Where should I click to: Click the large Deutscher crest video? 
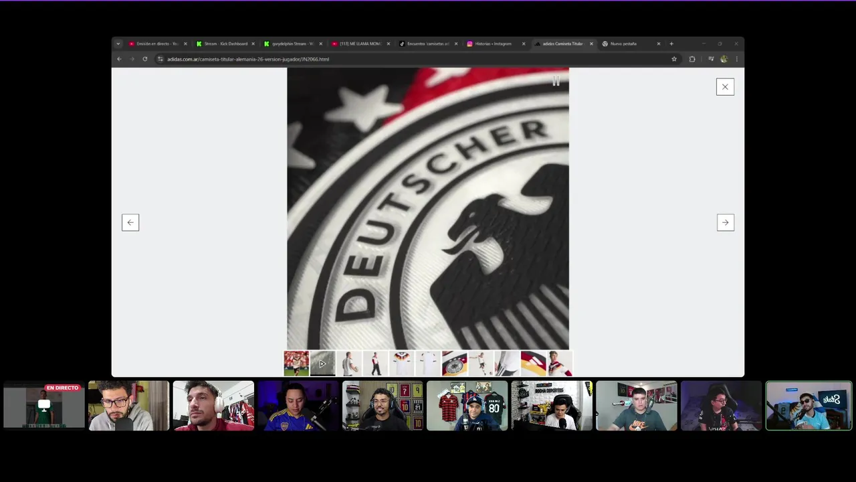coord(428,208)
